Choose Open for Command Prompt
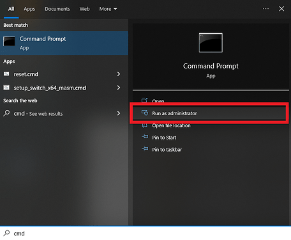 click(211, 100)
